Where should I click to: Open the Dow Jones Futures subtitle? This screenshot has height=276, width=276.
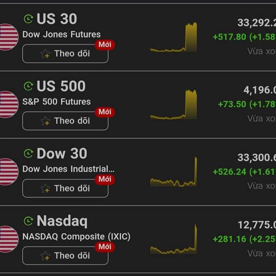tap(62, 34)
